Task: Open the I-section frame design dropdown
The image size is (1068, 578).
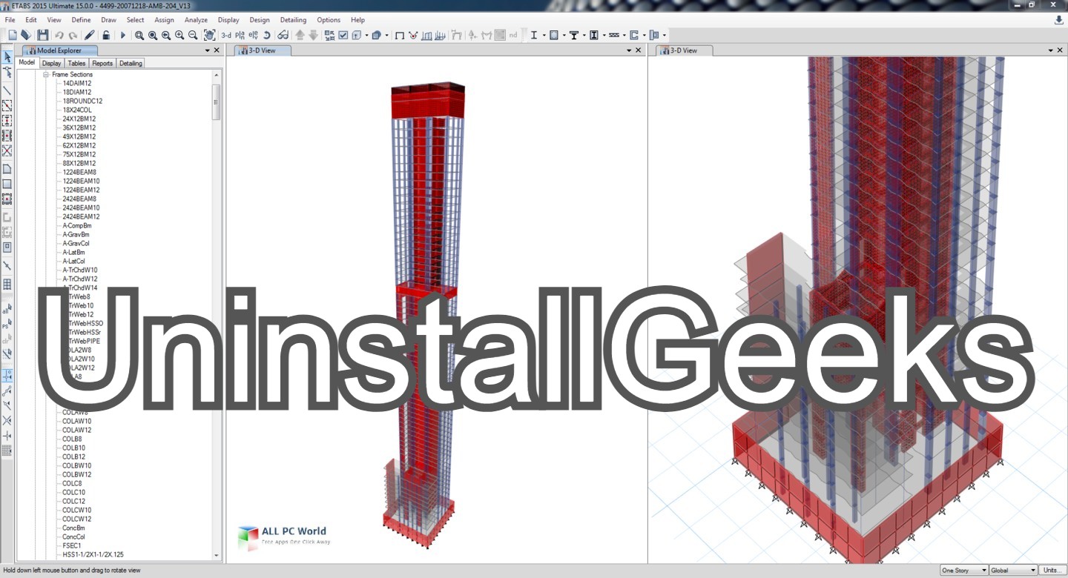Action: [x=544, y=35]
